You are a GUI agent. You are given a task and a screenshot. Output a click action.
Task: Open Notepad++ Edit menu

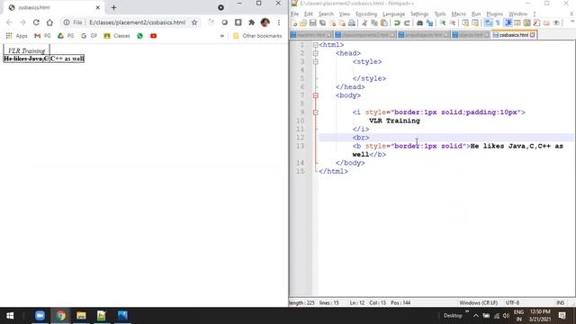[308, 14]
